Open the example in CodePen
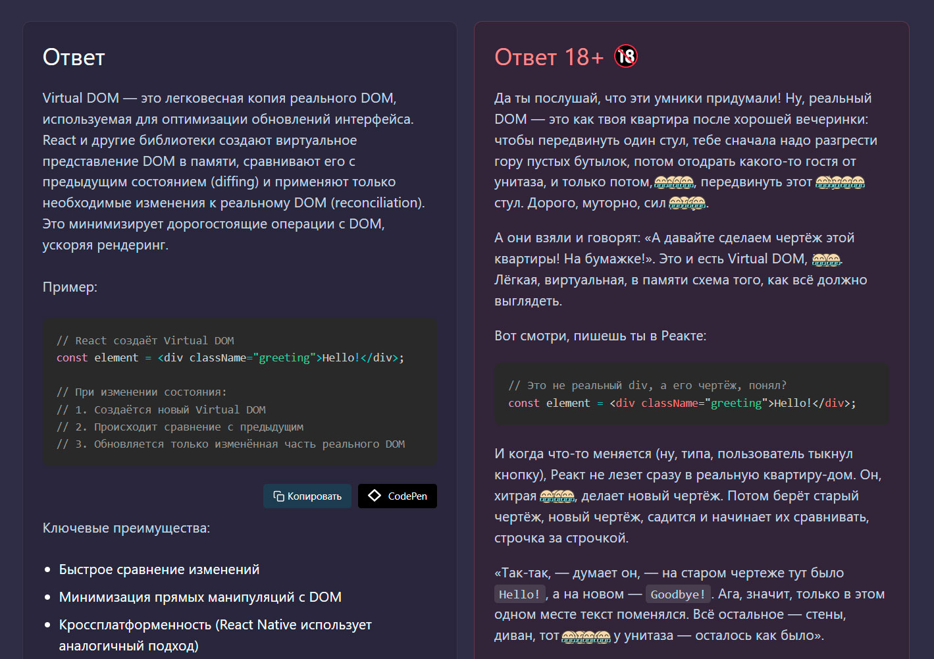This screenshot has width=934, height=659. pos(398,496)
